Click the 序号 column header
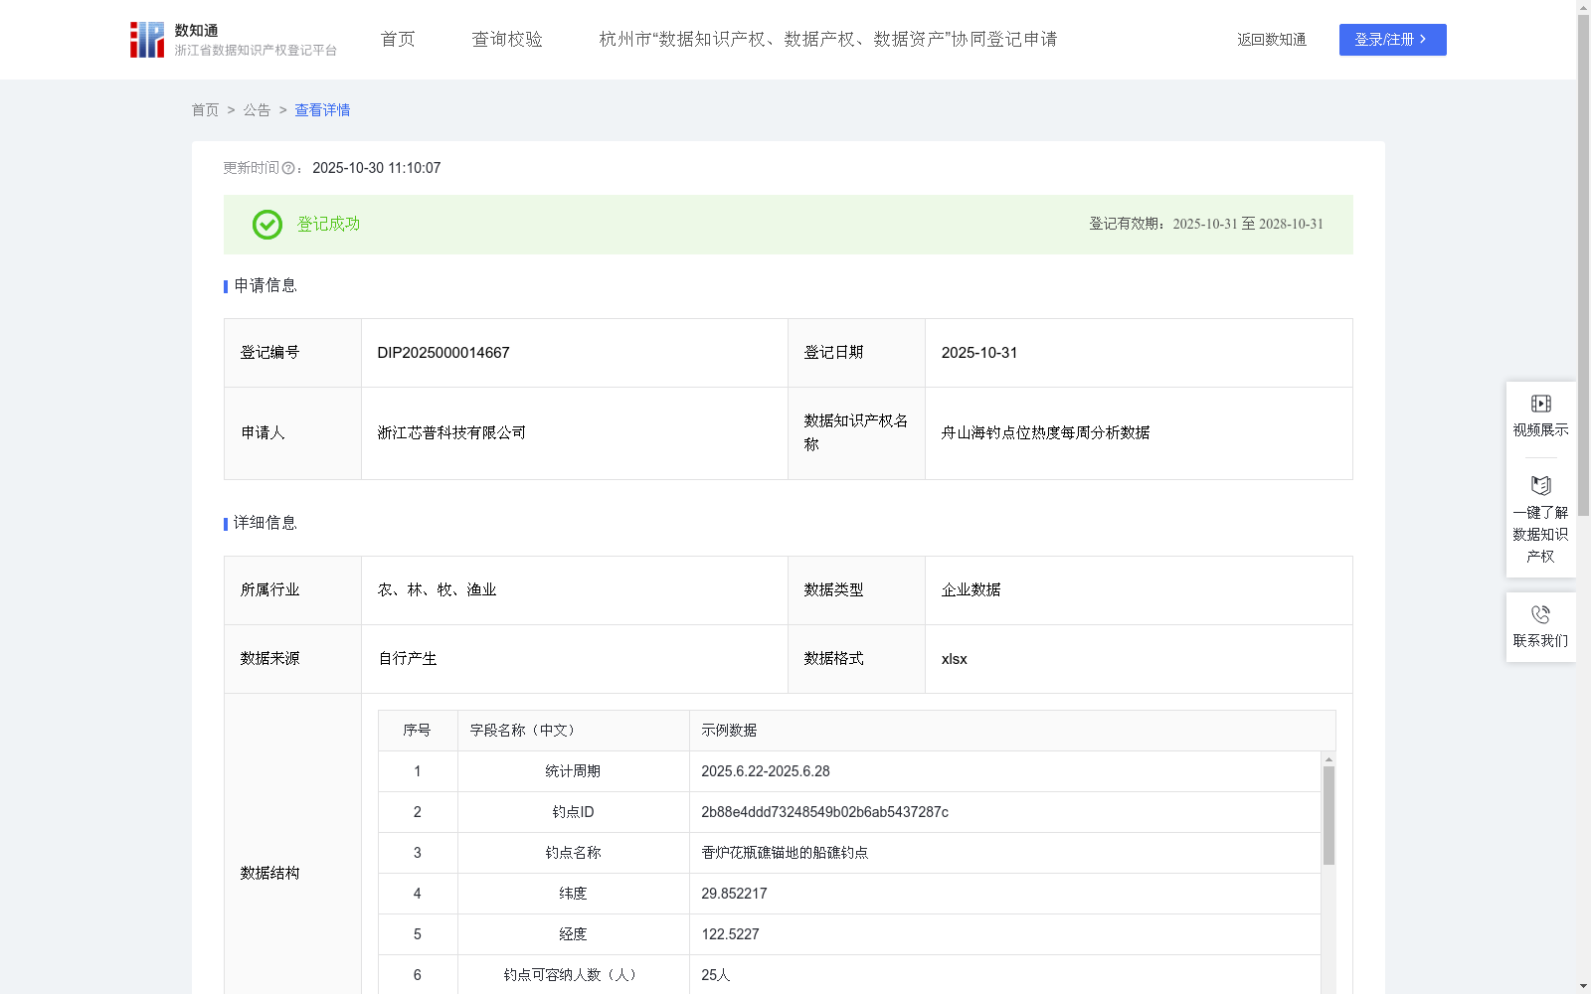This screenshot has width=1591, height=994. 418,731
